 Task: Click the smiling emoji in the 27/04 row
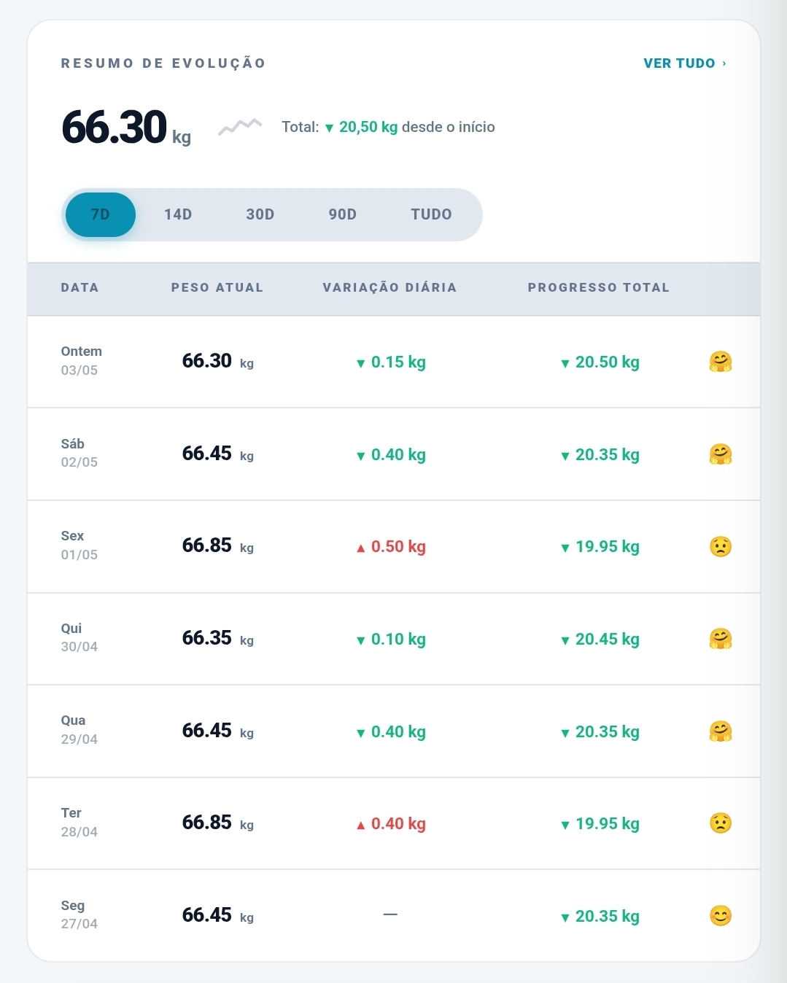pyautogui.click(x=721, y=916)
